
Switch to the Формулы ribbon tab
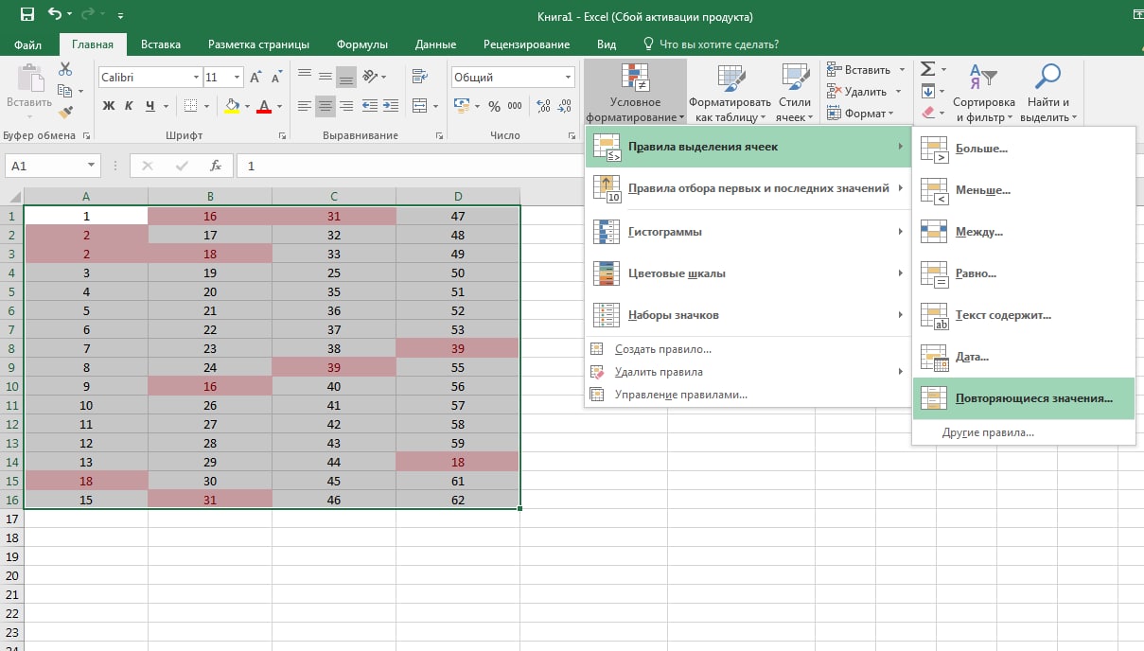[362, 44]
